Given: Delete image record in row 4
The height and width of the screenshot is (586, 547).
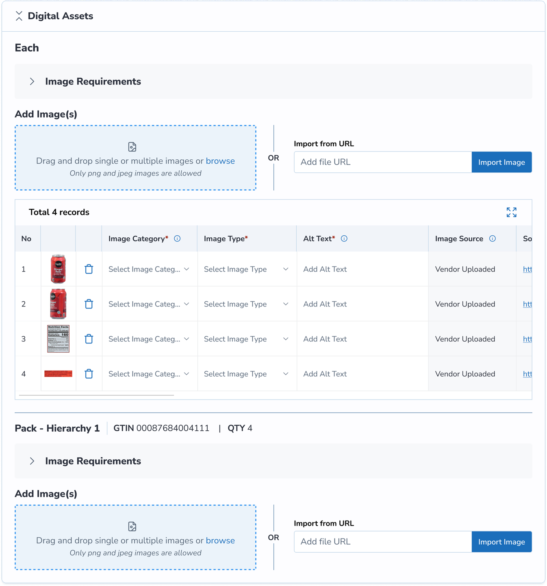Looking at the screenshot, I should tap(89, 374).
